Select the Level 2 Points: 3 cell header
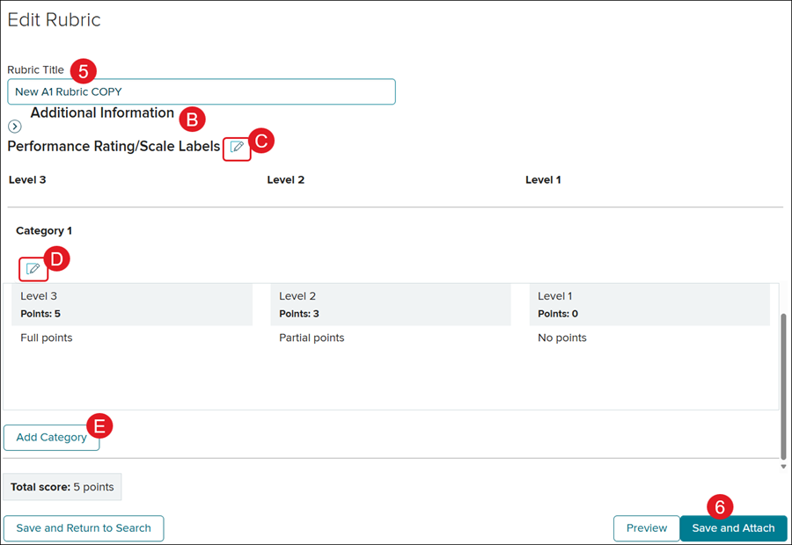 coord(390,305)
